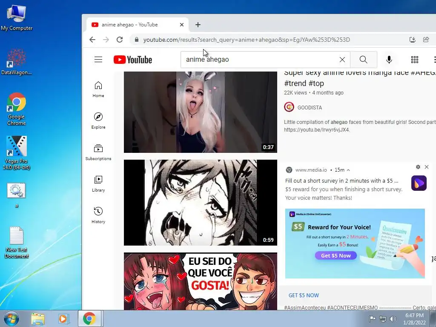Click the Reward for Your Voice banner
This screenshot has height=327, width=436.
(x=355, y=244)
